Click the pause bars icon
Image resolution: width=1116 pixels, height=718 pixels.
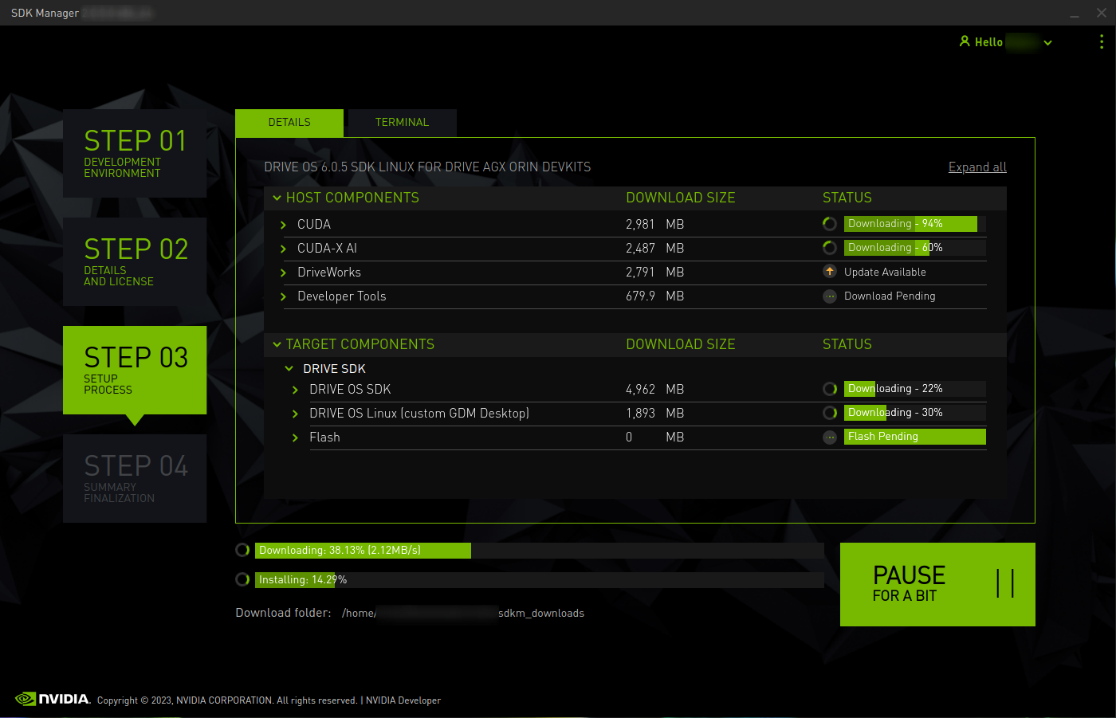click(x=1005, y=583)
